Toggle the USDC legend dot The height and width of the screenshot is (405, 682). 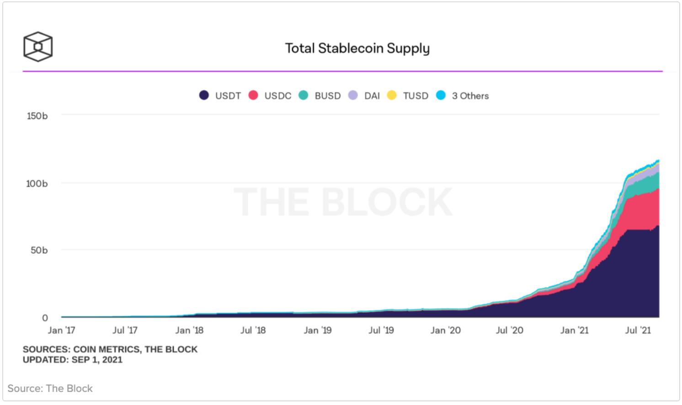[254, 96]
